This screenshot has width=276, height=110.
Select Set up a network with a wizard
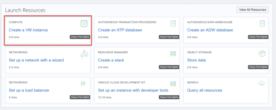(x=36, y=60)
